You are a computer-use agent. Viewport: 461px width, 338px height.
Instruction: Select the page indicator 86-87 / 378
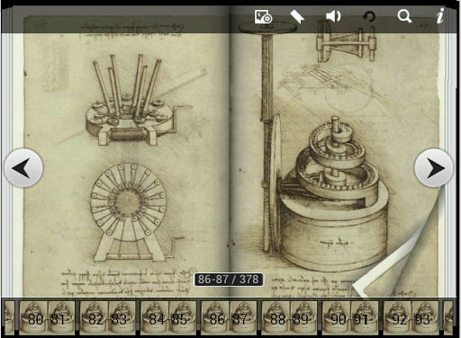pyautogui.click(x=229, y=280)
